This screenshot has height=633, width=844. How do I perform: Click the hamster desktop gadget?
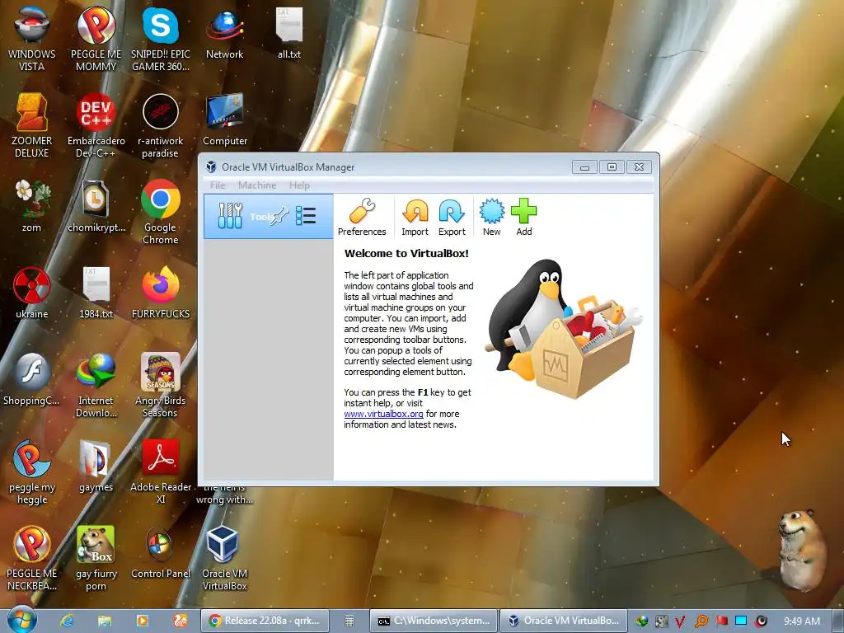point(802,549)
